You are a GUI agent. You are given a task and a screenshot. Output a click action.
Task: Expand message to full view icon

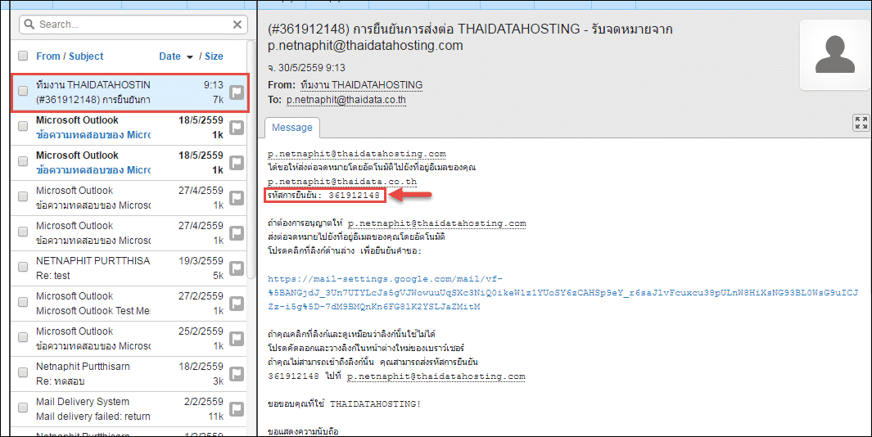coord(861,123)
